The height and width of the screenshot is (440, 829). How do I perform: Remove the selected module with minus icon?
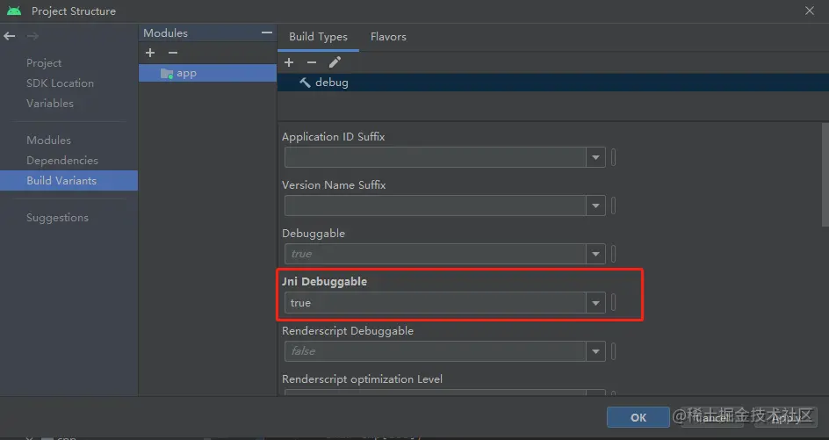pos(173,53)
